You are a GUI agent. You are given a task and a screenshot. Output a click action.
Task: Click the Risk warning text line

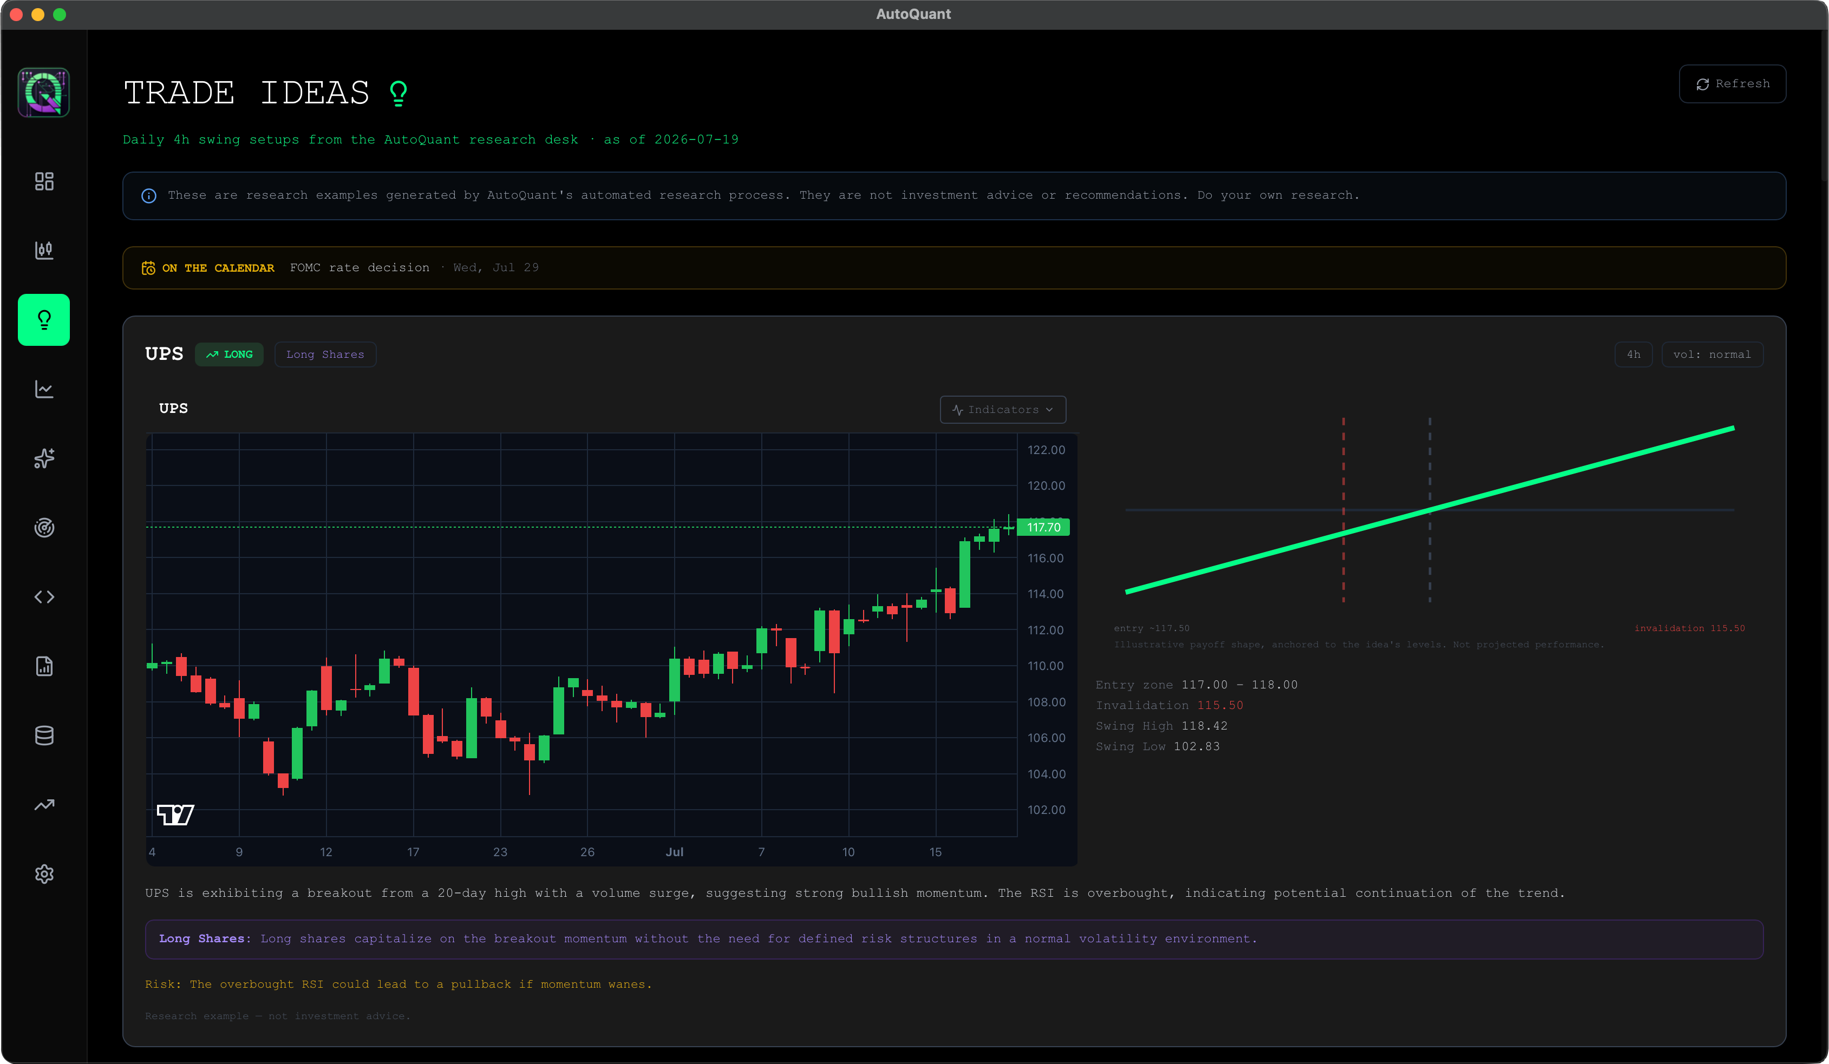point(399,984)
